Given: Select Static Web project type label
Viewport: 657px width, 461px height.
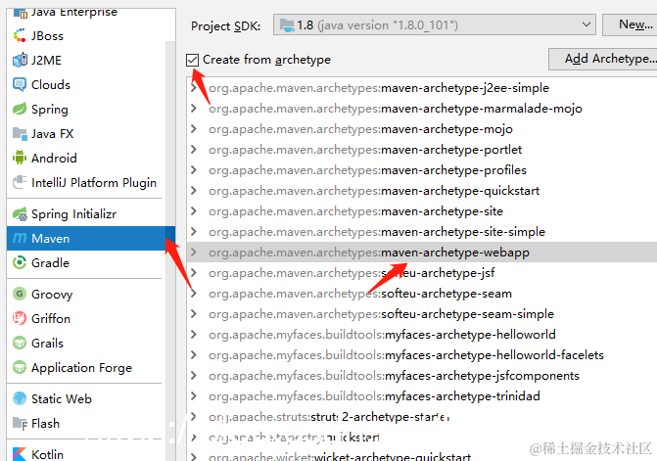Looking at the screenshot, I should [x=62, y=399].
